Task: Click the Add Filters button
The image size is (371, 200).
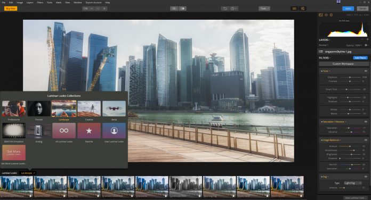Action: 360,58
